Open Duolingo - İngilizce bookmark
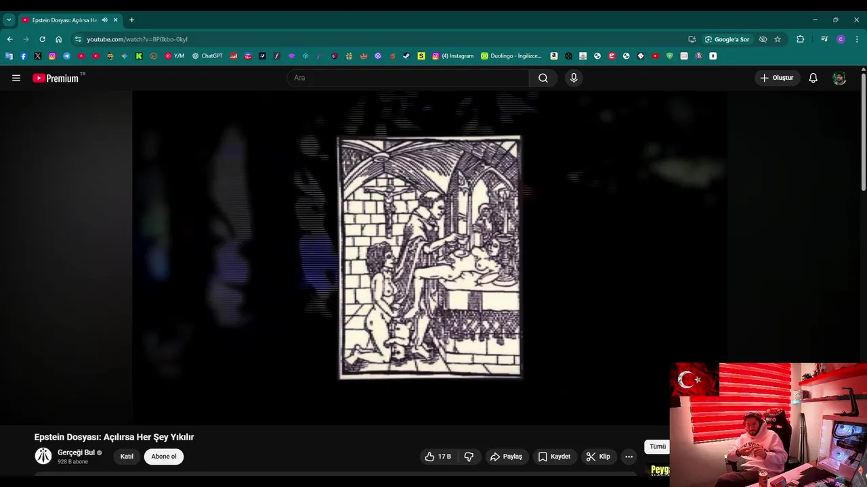This screenshot has height=487, width=867. pos(511,56)
